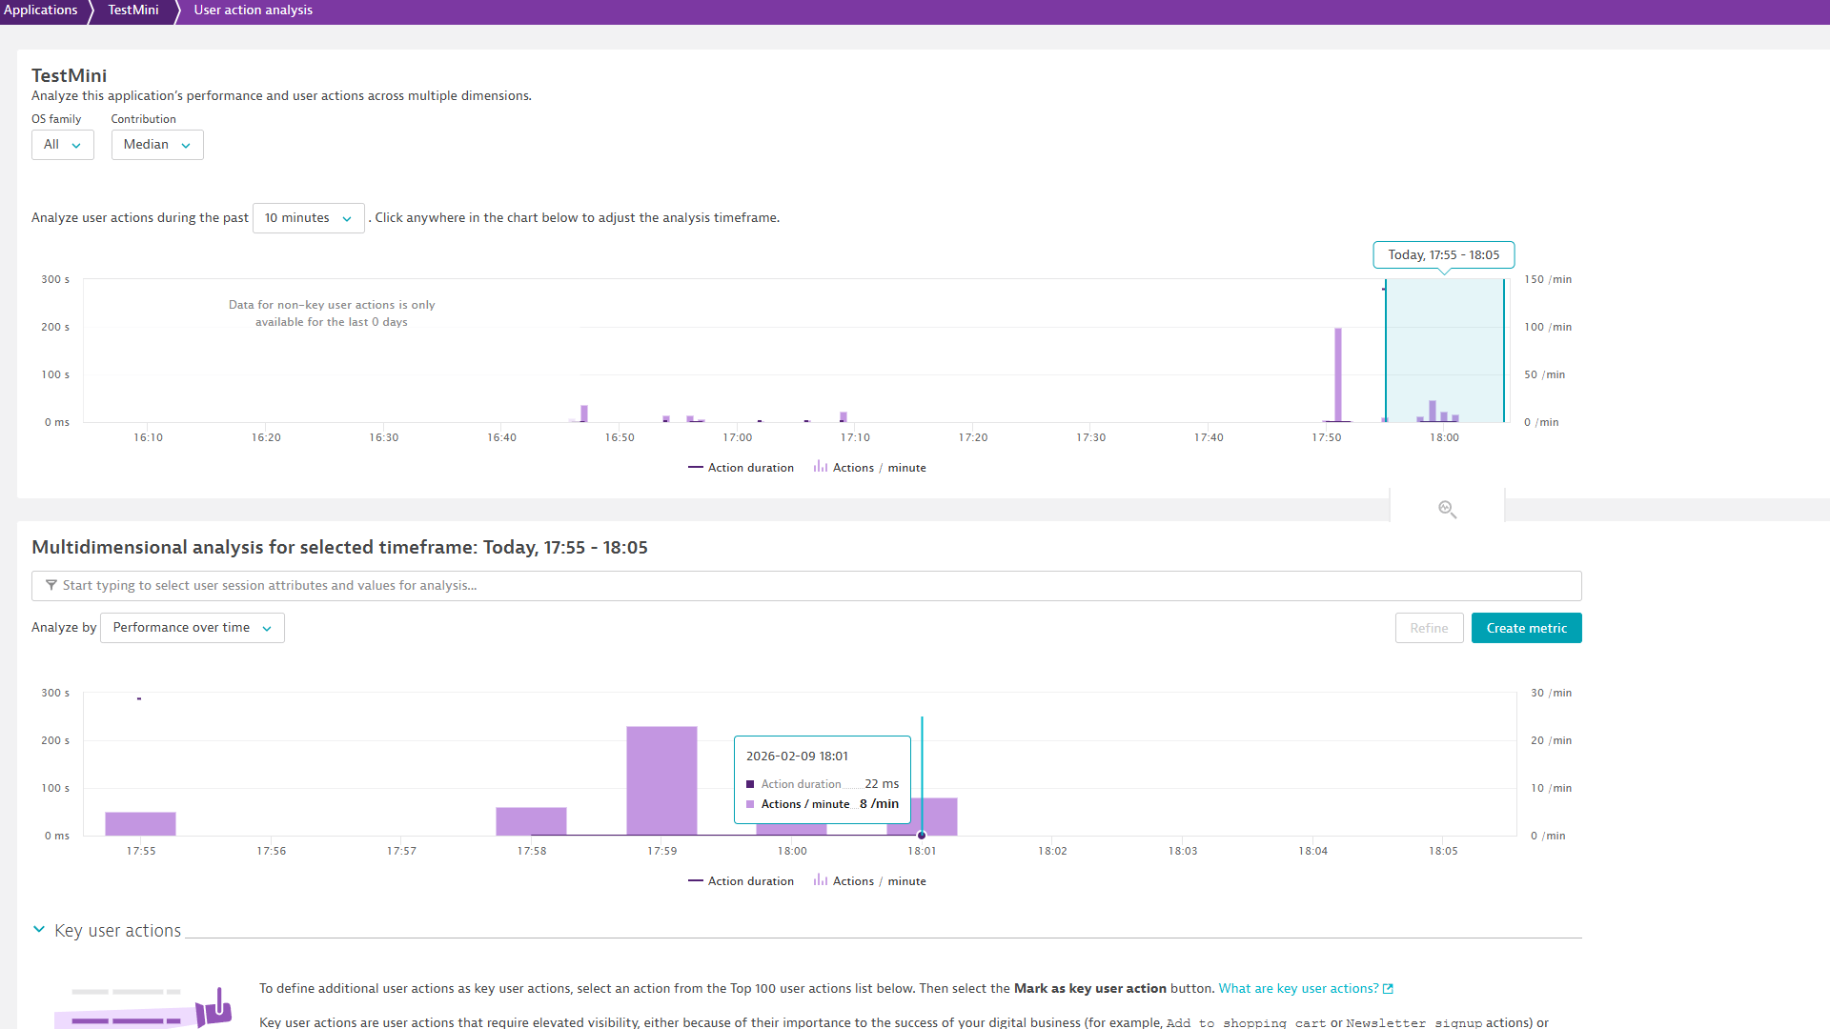The width and height of the screenshot is (1830, 1029).
Task: Toggle Actions / minute legend in lower chart
Action: 869,881
